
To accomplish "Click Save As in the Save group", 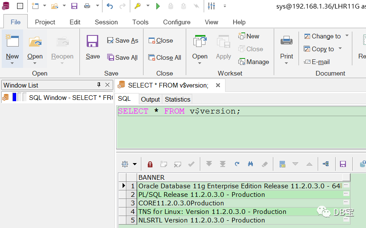I will (x=123, y=41).
